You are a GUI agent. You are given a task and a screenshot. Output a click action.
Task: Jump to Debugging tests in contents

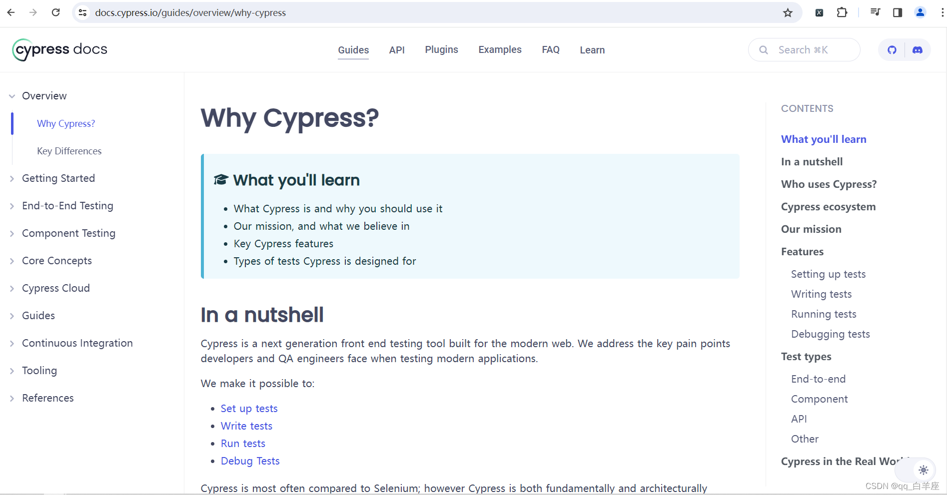pos(830,334)
